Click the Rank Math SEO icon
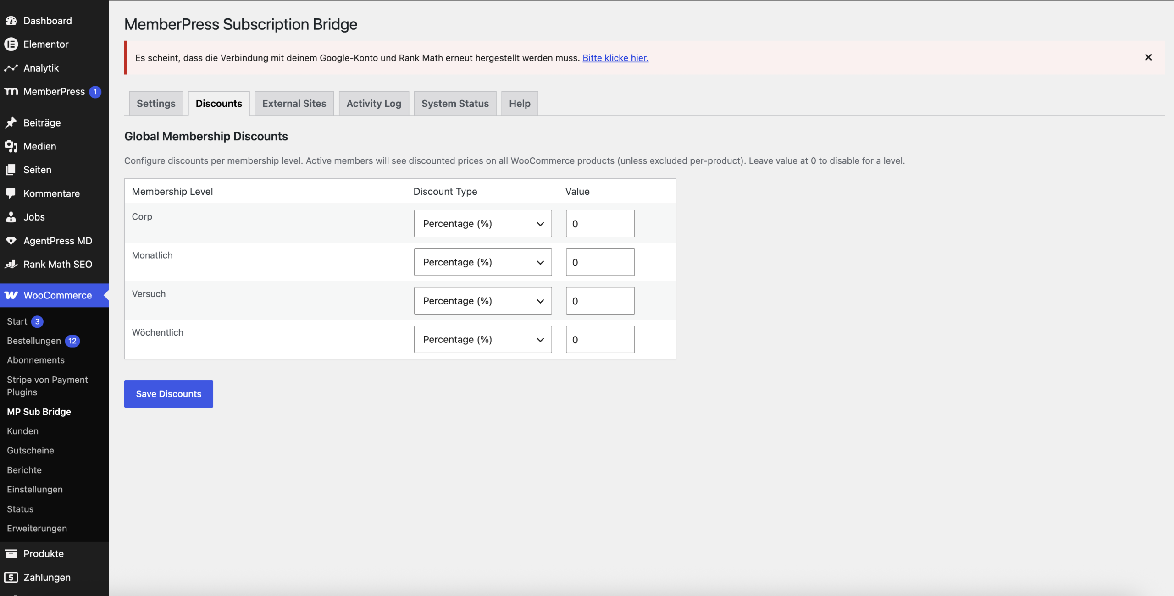This screenshot has width=1174, height=596. point(11,264)
